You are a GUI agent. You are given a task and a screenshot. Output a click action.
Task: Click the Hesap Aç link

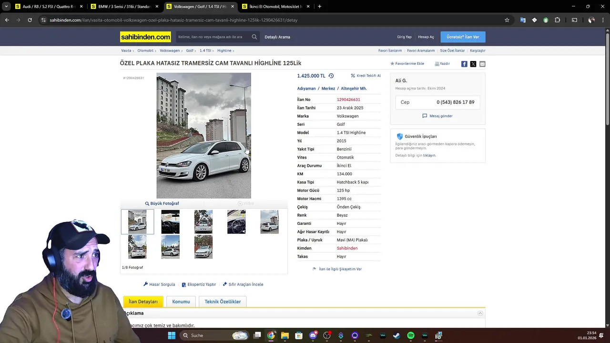click(426, 37)
